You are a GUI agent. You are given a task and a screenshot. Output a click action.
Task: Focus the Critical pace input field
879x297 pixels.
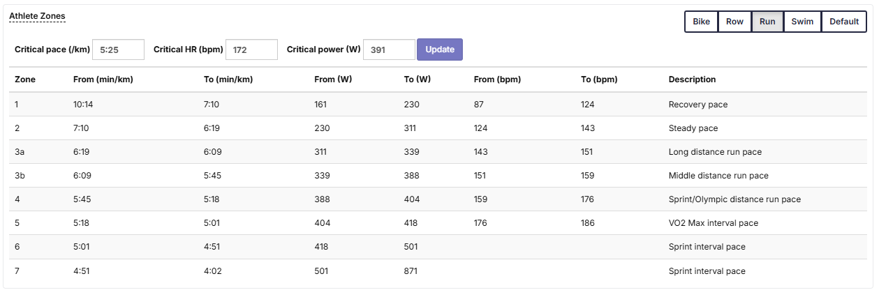click(x=119, y=49)
